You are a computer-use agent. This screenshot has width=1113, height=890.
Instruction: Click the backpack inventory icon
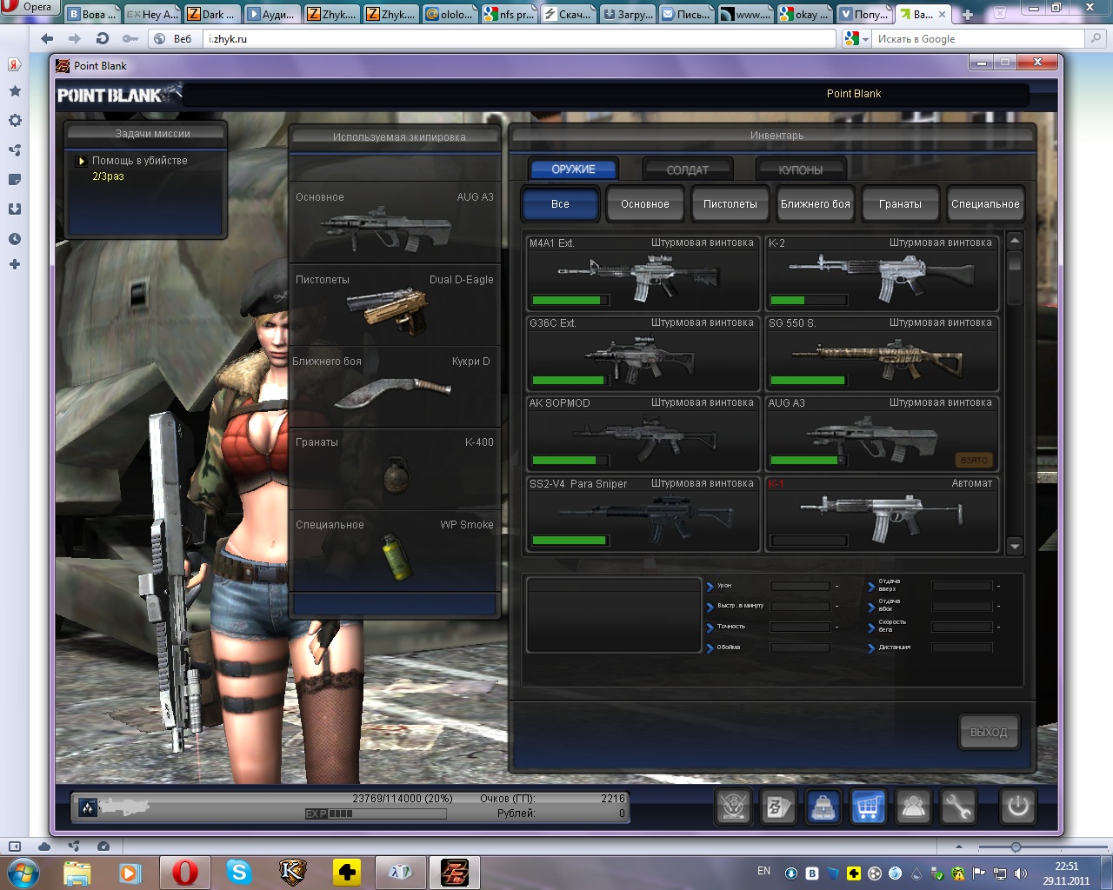click(x=823, y=807)
